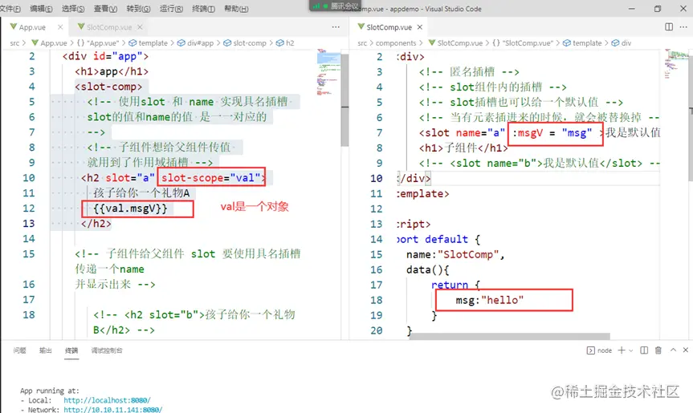The image size is (693, 413).
Task: Kill terminal with the trash icon
Action: (658, 350)
